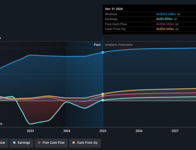Click the Dec 31 2024 tooltip heading
The image size is (196, 150).
pyautogui.click(x=114, y=9)
